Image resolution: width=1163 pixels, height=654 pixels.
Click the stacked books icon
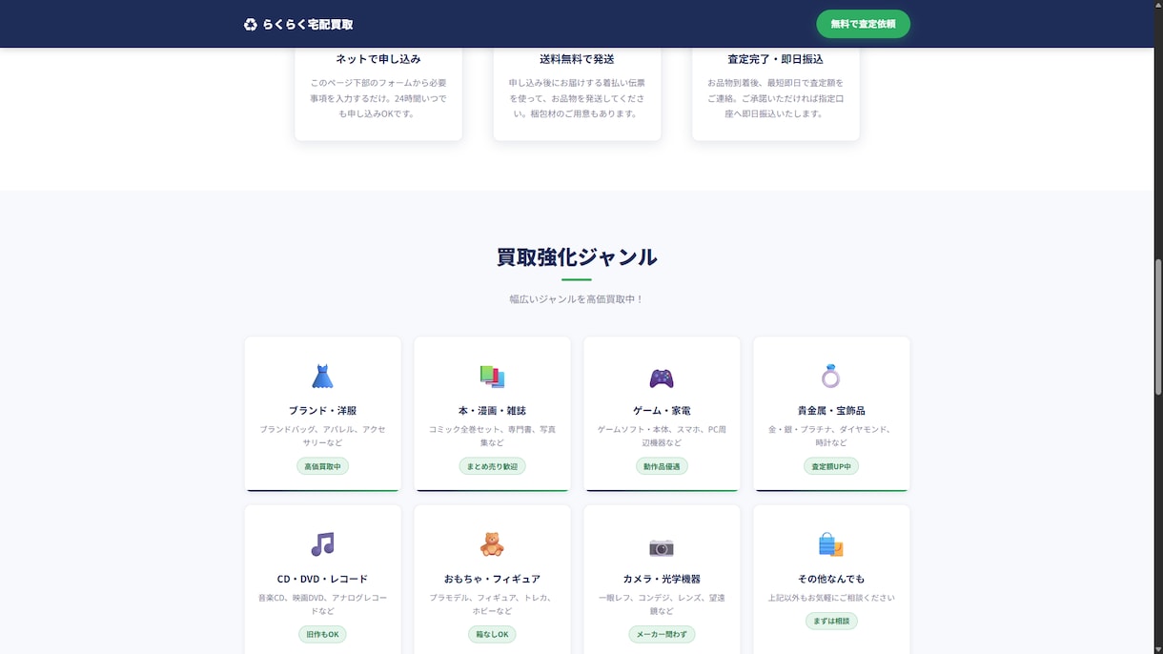[492, 377]
